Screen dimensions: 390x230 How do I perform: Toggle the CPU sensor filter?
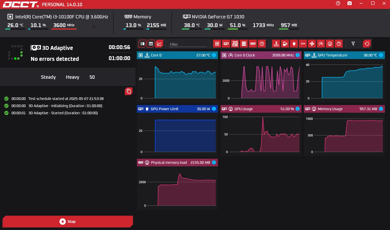click(x=217, y=44)
